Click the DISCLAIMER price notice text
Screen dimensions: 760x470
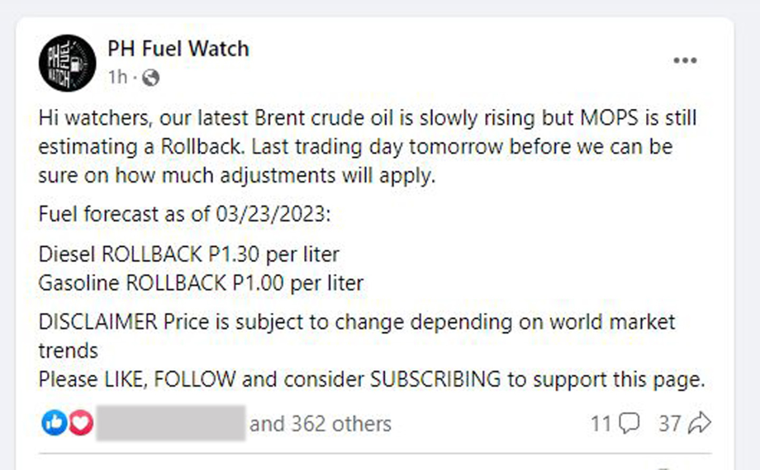click(356, 322)
